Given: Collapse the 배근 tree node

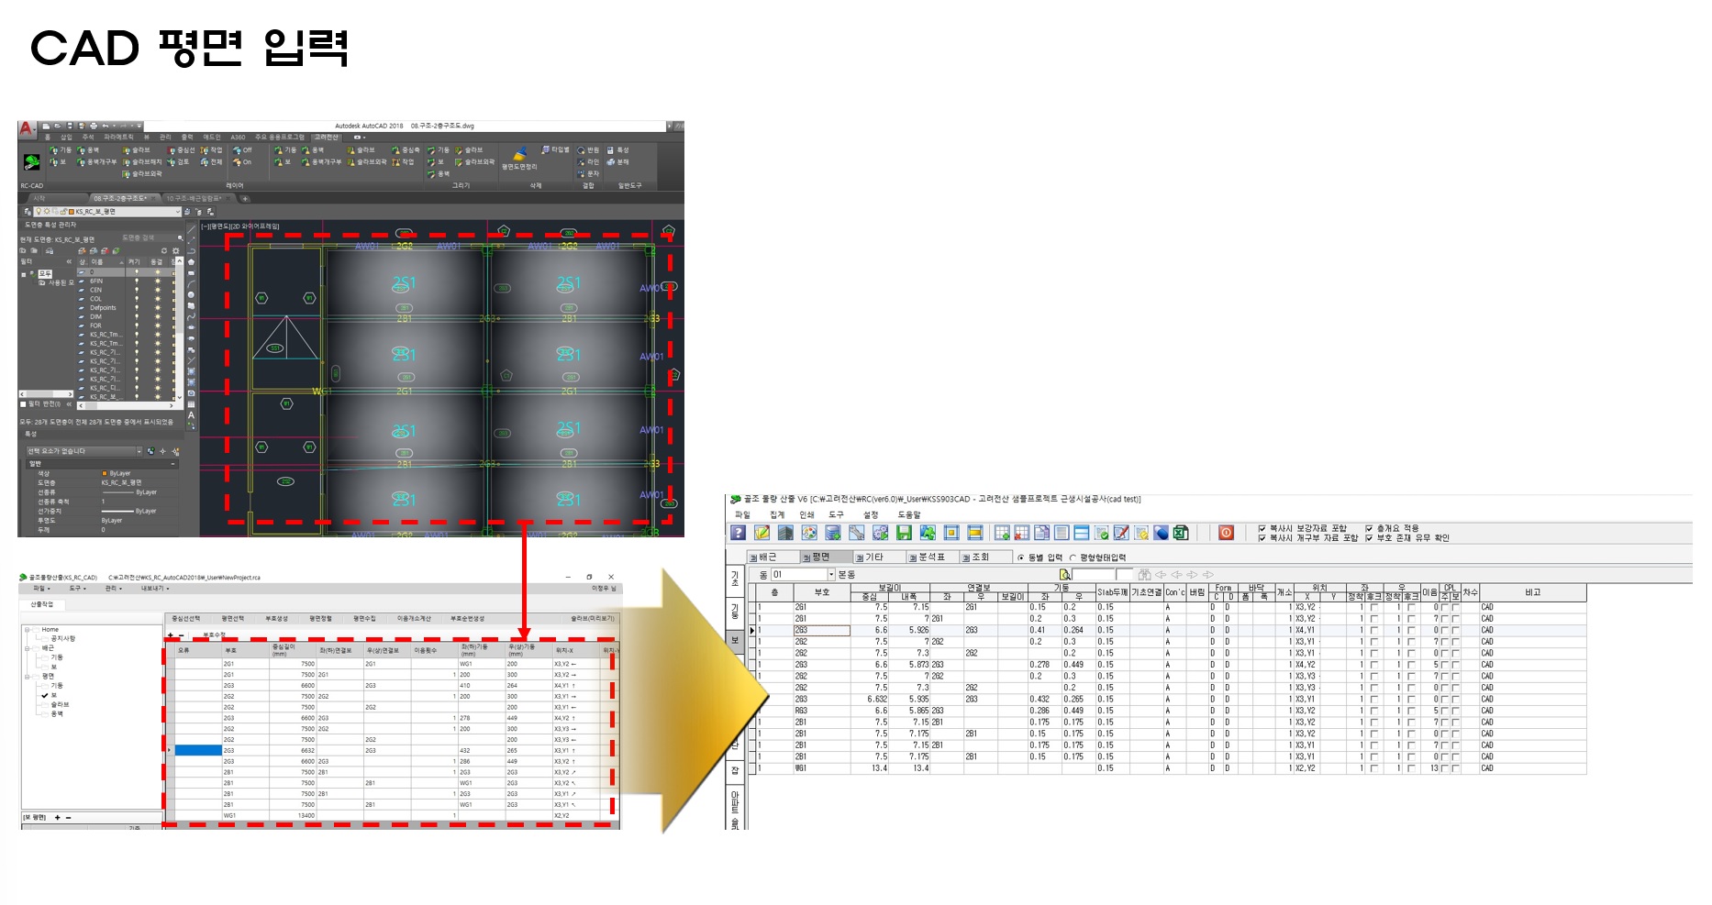Looking at the screenshot, I should pyautogui.click(x=28, y=648).
